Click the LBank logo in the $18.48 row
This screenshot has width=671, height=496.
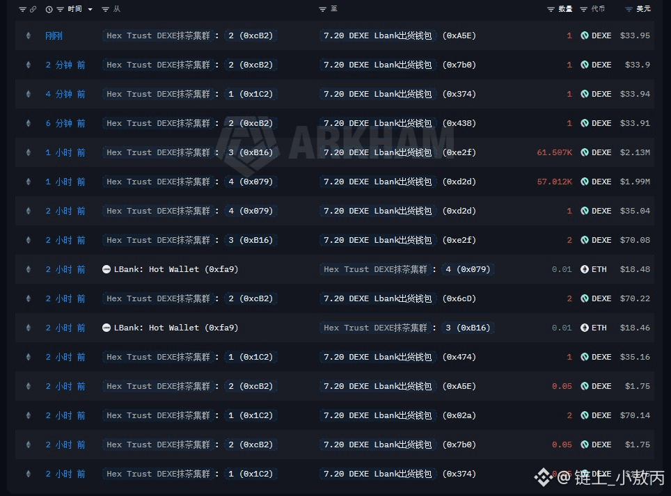(106, 269)
